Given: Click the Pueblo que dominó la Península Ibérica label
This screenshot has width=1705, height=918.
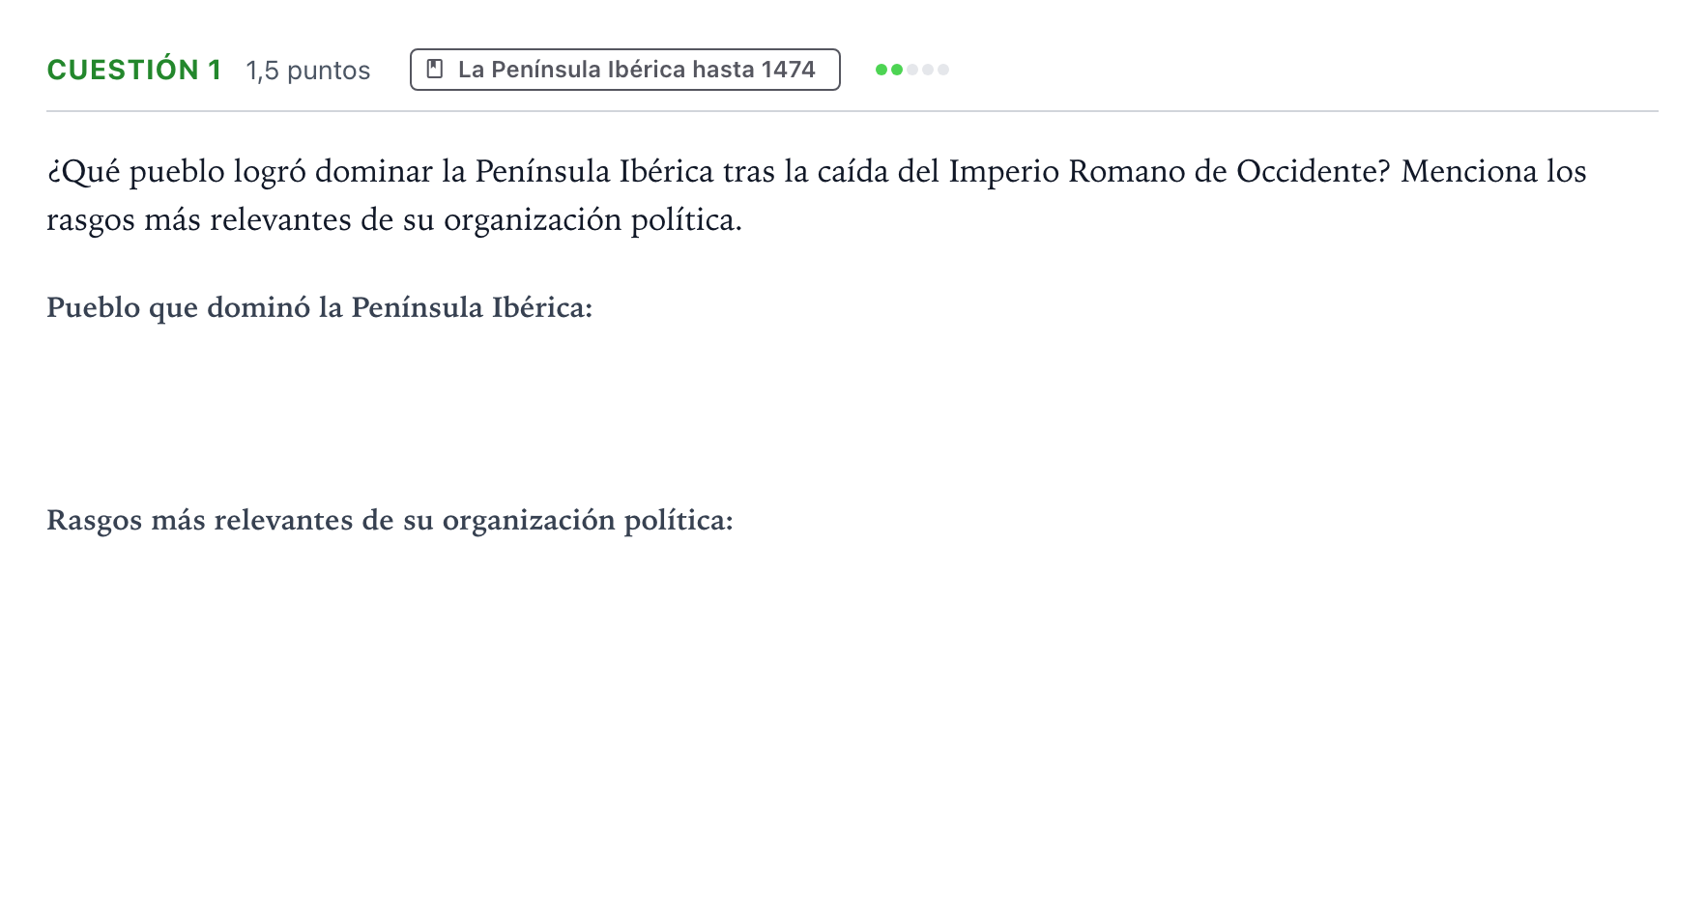Looking at the screenshot, I should coord(319,307).
